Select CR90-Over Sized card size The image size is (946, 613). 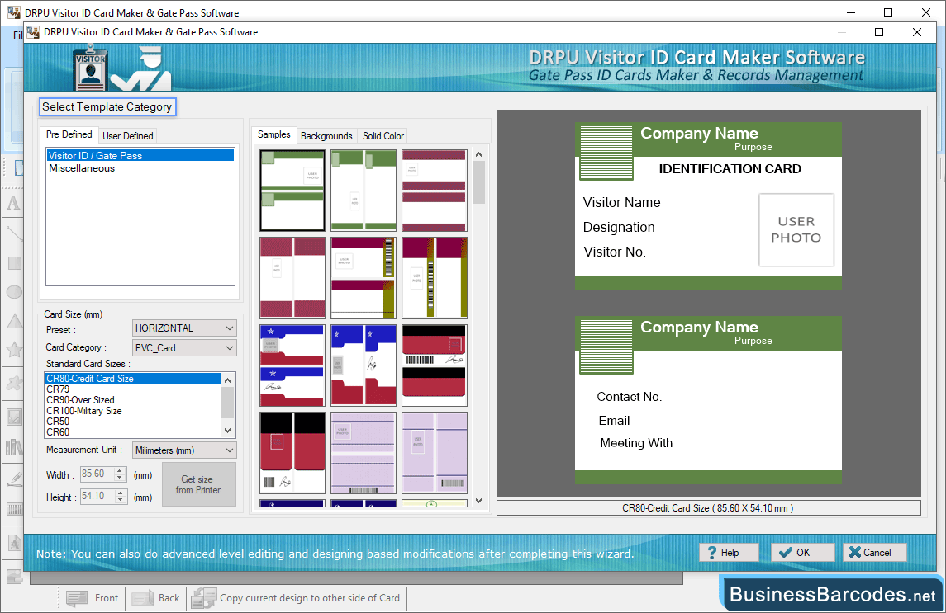[133, 400]
